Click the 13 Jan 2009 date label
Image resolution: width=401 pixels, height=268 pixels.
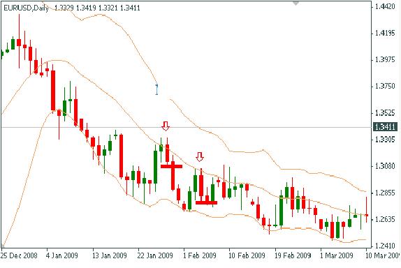click(110, 255)
